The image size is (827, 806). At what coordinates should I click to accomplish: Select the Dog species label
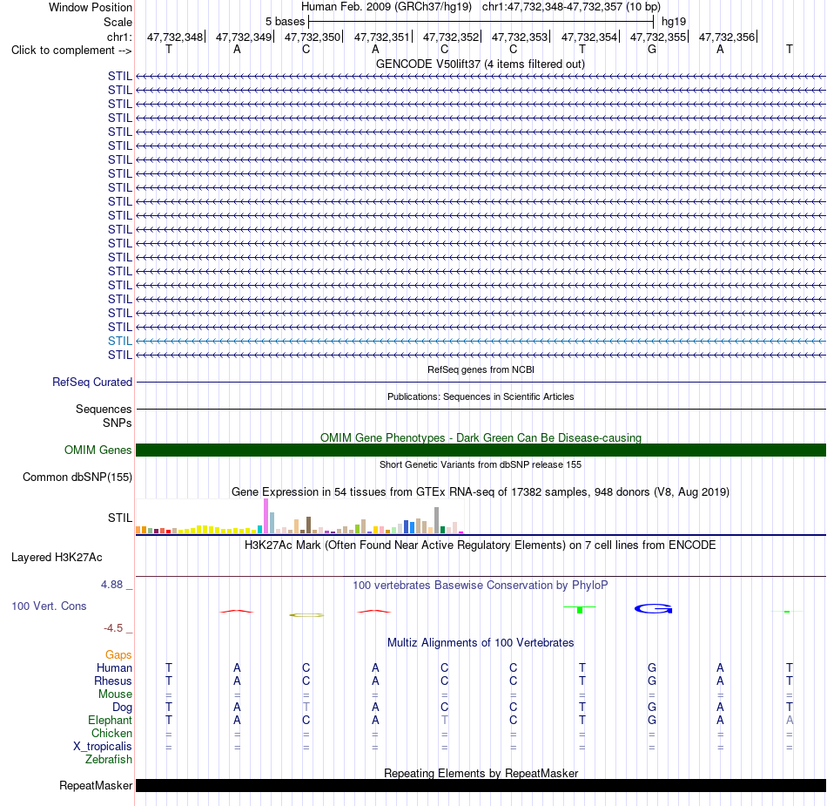[122, 708]
